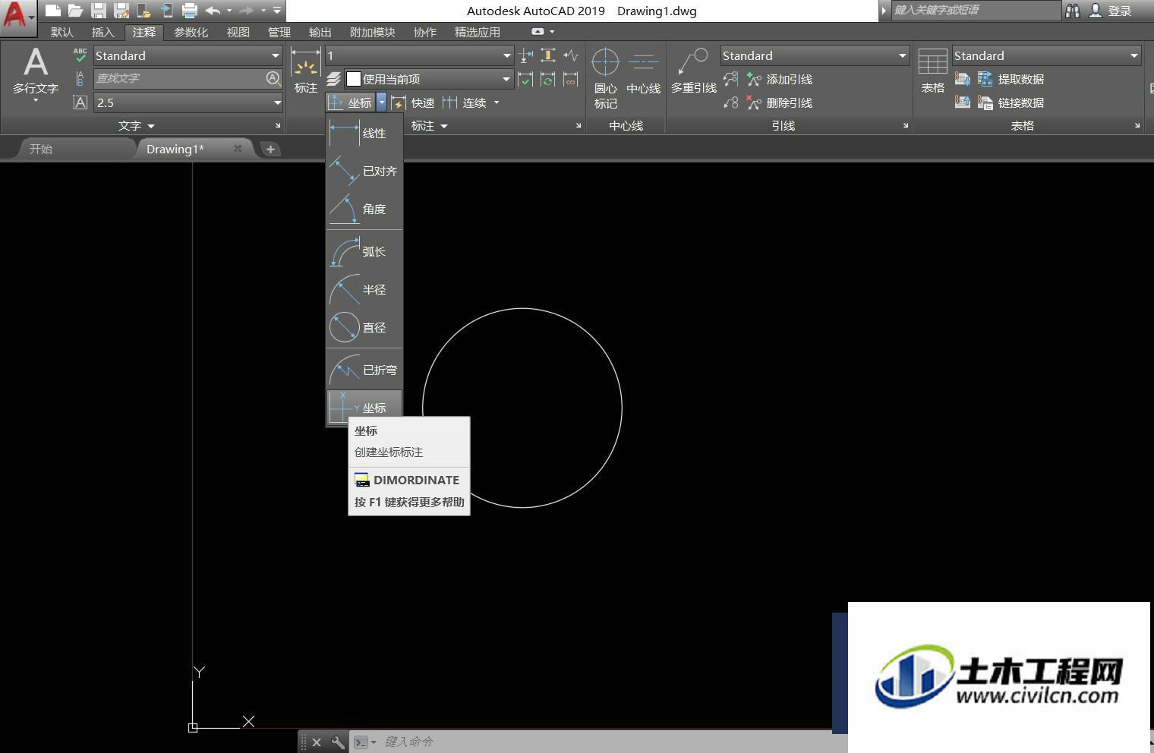Click the dimension layer stack icon
This screenshot has height=753, width=1154.
click(333, 79)
